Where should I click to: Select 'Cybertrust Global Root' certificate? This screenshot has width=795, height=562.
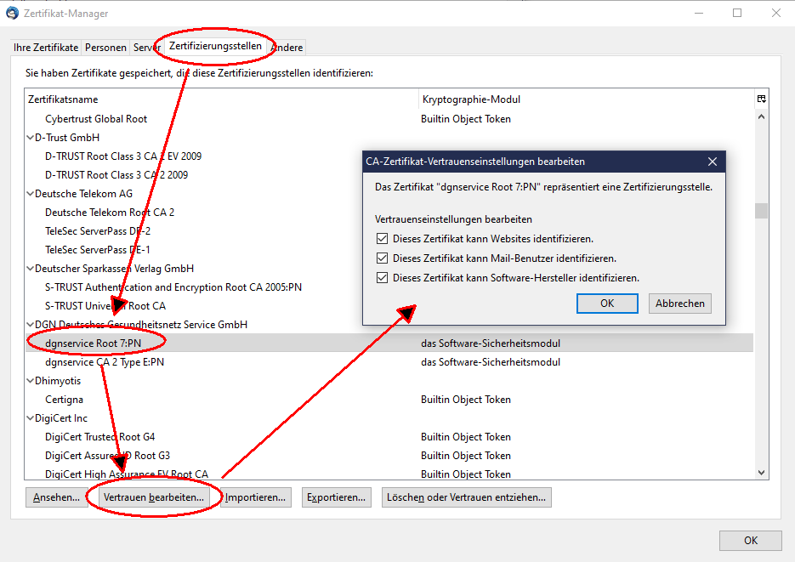96,118
